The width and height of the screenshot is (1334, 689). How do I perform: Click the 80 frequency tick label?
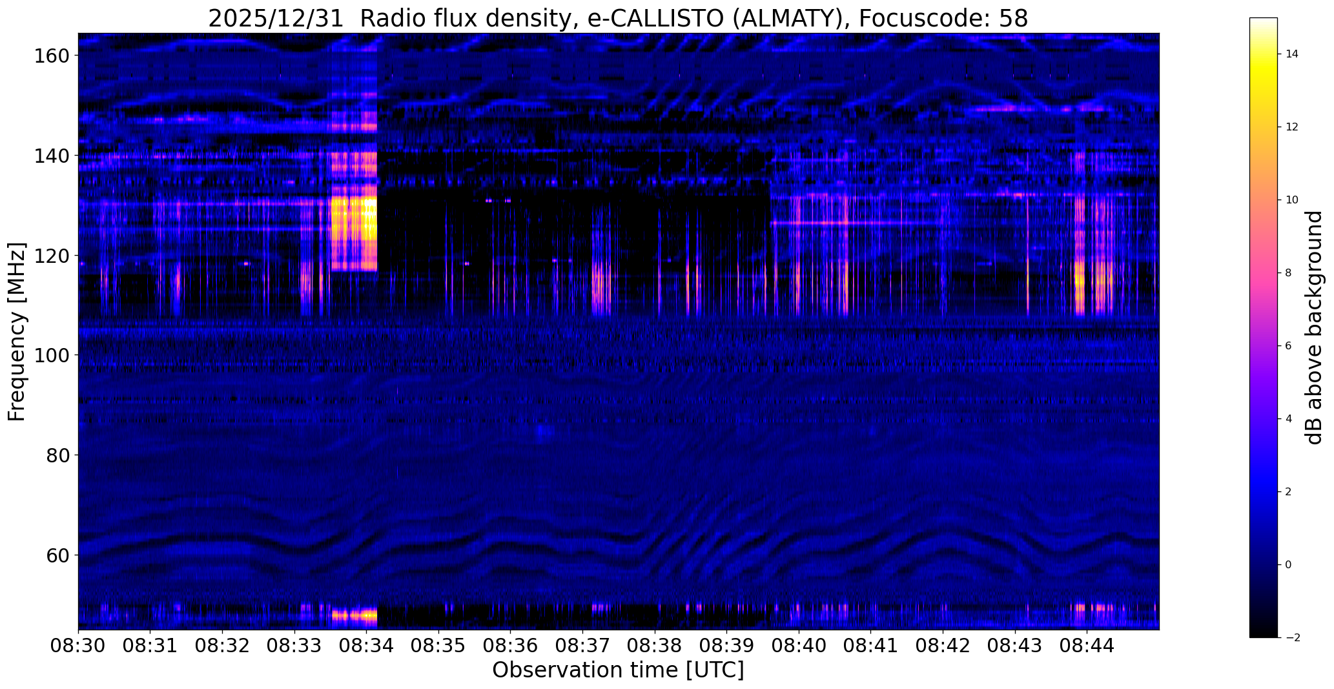pyautogui.click(x=59, y=455)
